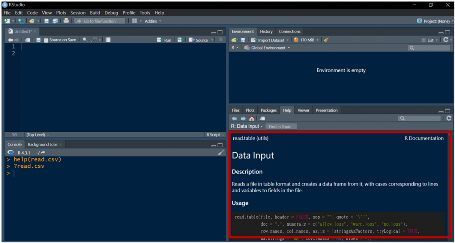Viewport: 455px width, 243px height.
Task: Open the Tools menu
Action: (x=145, y=13)
